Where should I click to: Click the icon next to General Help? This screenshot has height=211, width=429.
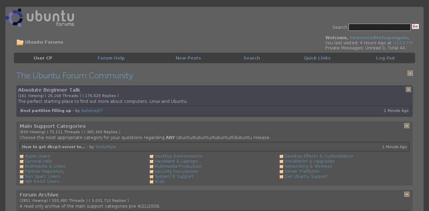pyautogui.click(x=22, y=162)
